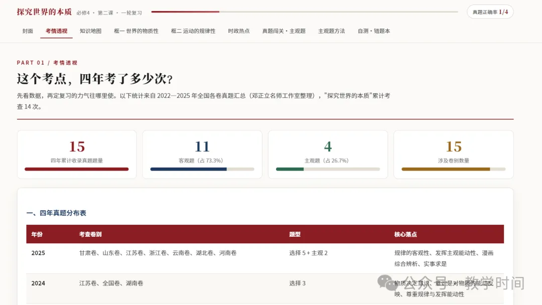Select the 涉及卷别数量 stat card

pyautogui.click(x=454, y=155)
